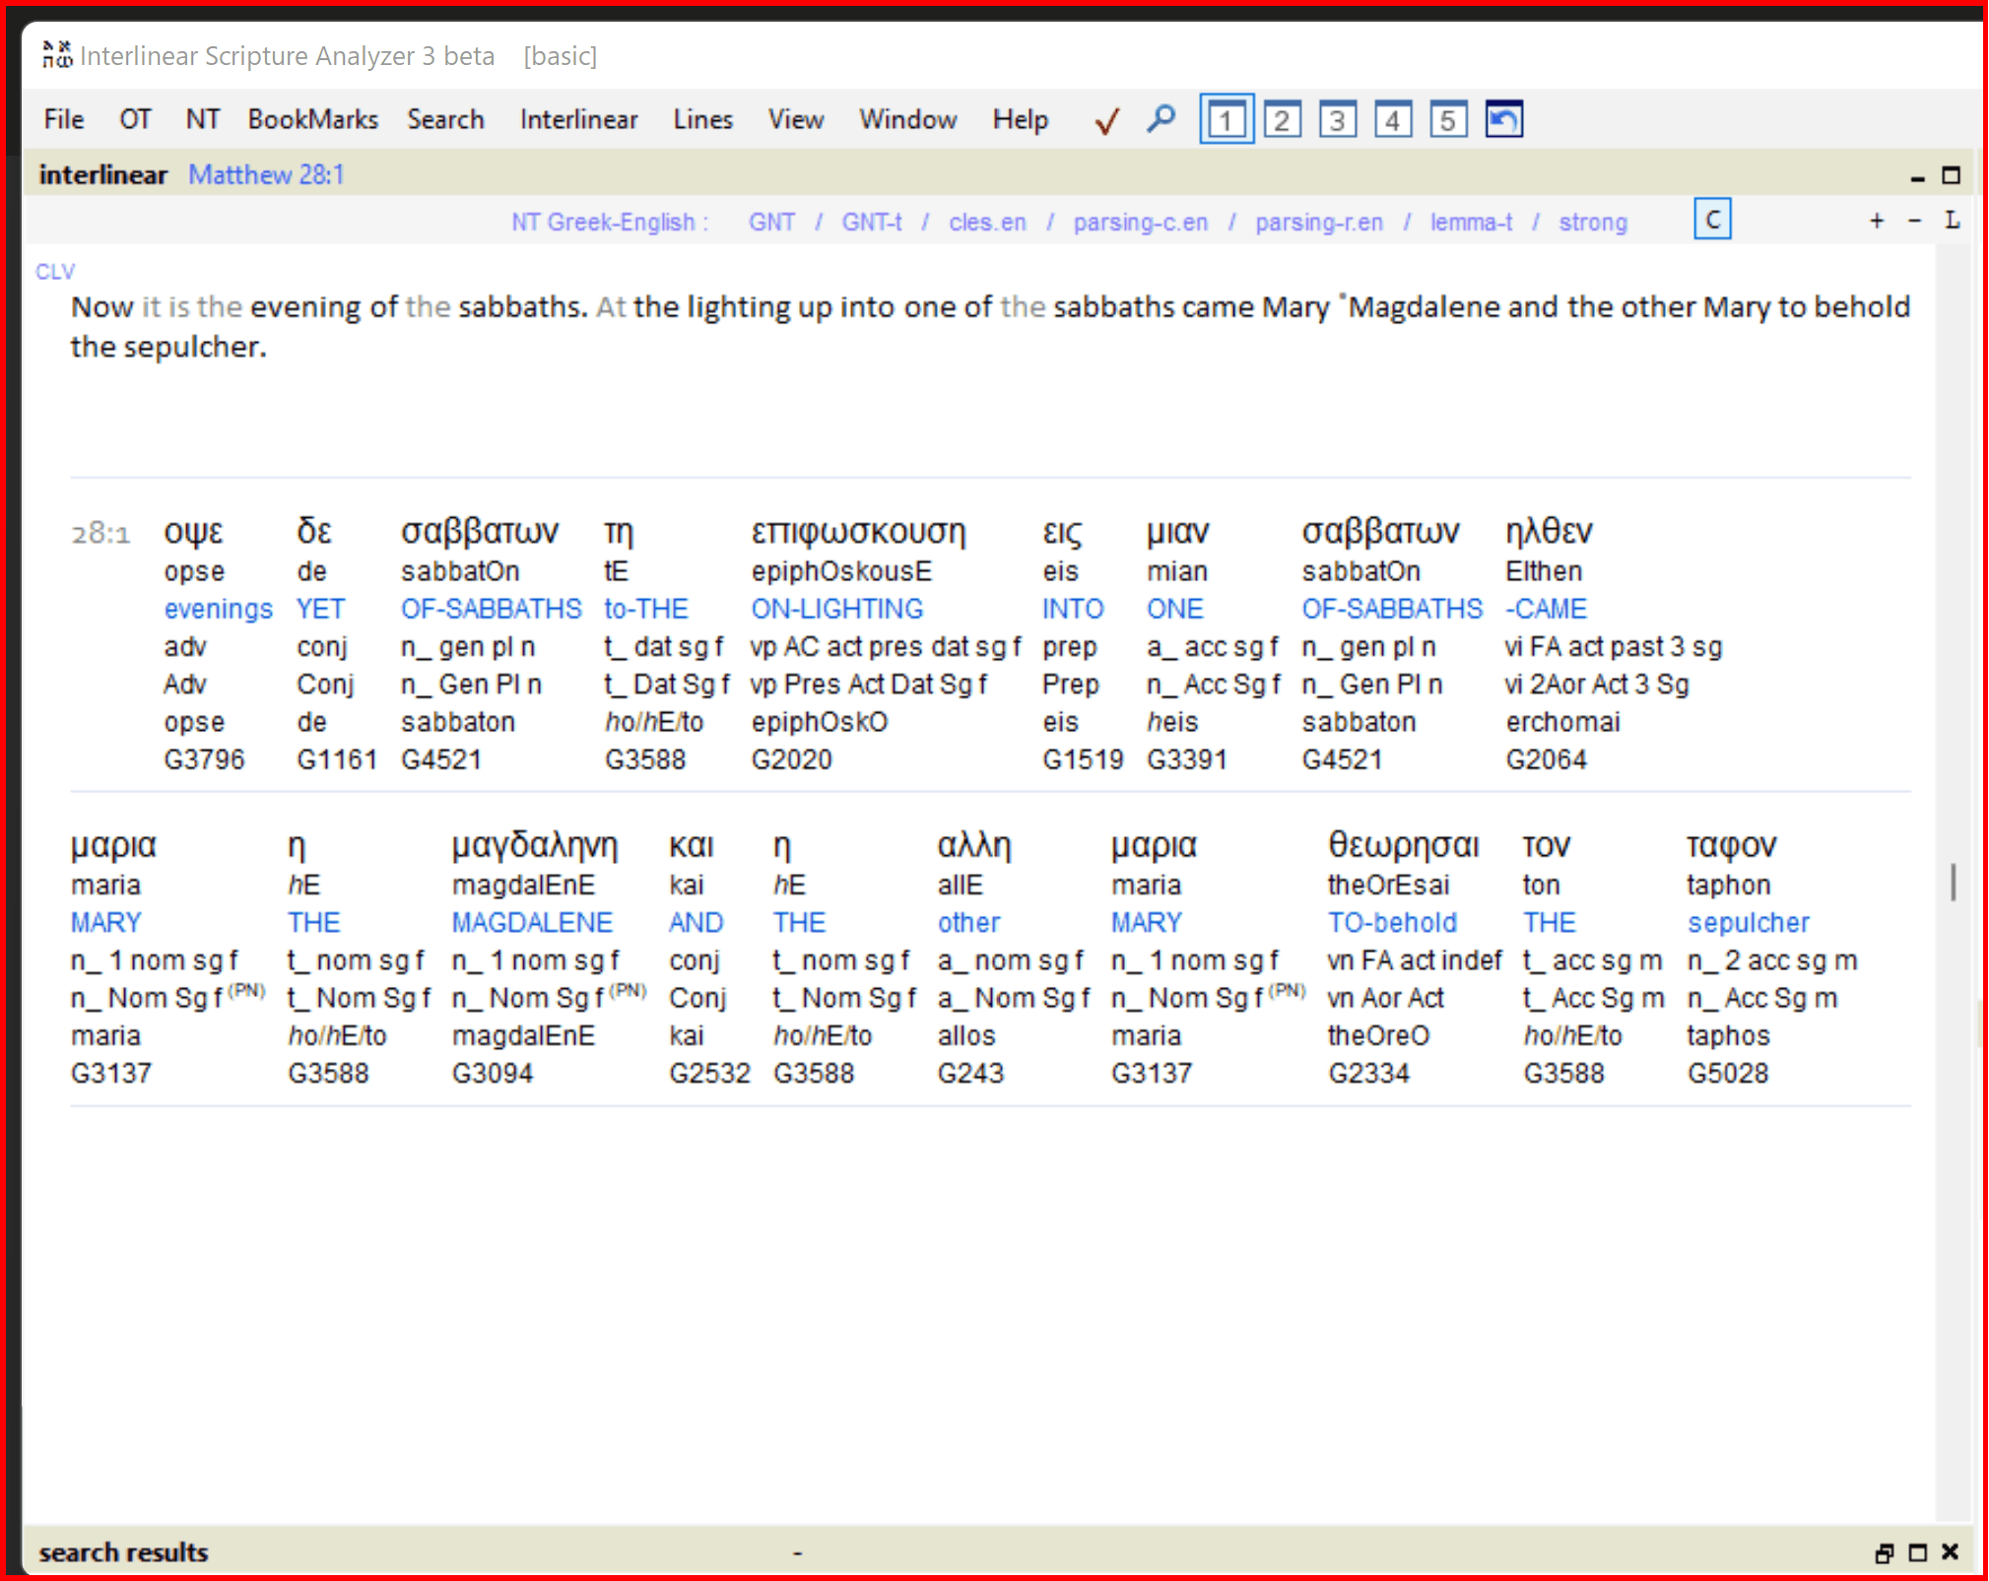Open the Search menu
The image size is (1989, 1581).
click(445, 119)
